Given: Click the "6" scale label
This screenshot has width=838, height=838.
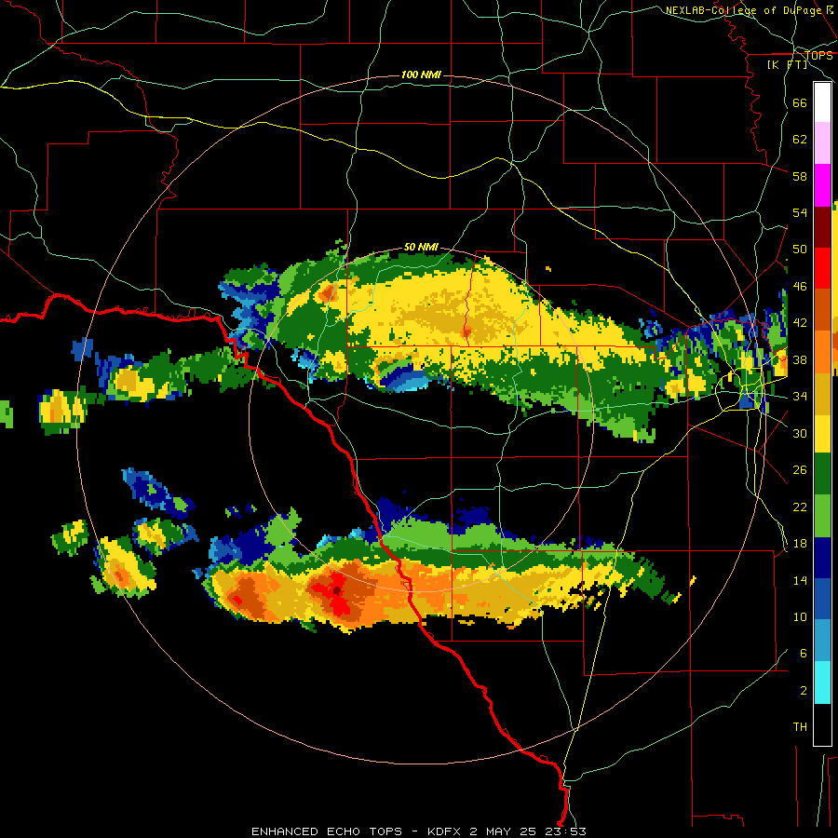Looking at the screenshot, I should pos(804,654).
